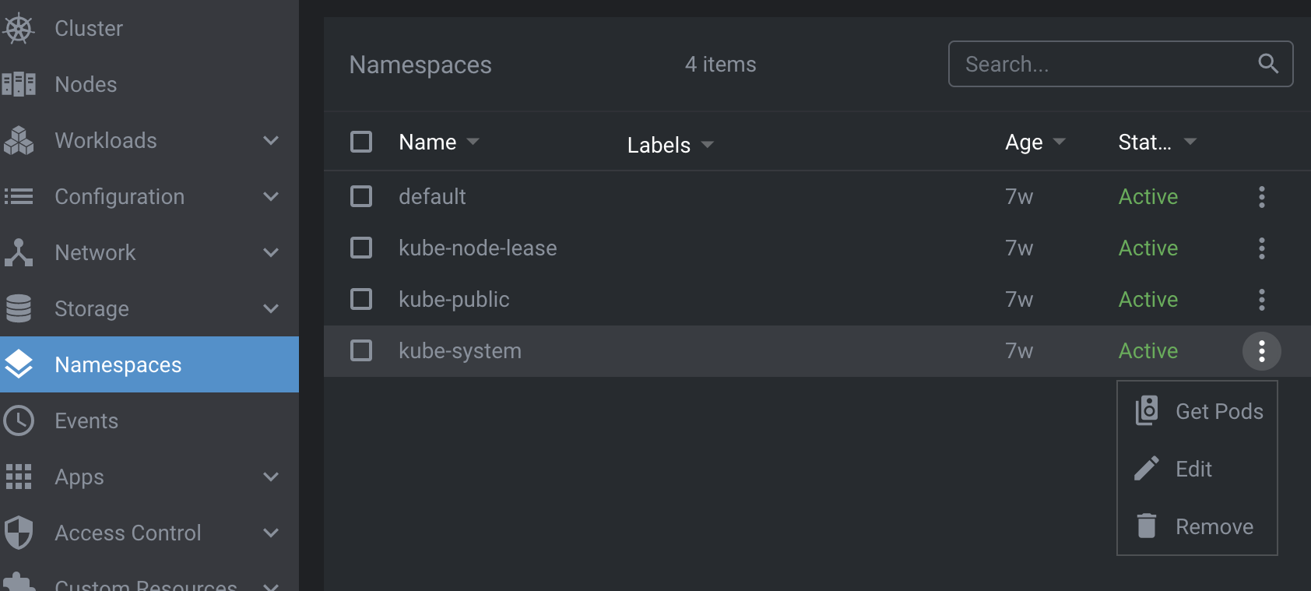Screen dimensions: 1311x591
Task: Click the Cluster wheel icon in sidebar
Action: (20, 28)
